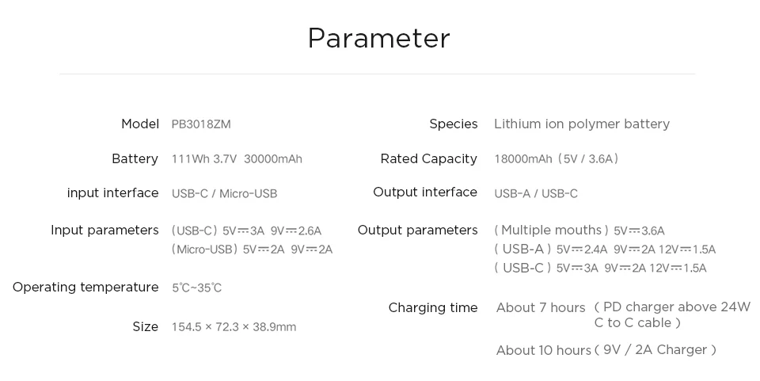The width and height of the screenshot is (760, 381).
Task: Click Lithium ion polymer battery text
Action: click(x=582, y=124)
